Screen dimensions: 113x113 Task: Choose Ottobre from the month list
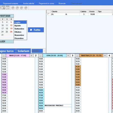[x=20, y=32]
